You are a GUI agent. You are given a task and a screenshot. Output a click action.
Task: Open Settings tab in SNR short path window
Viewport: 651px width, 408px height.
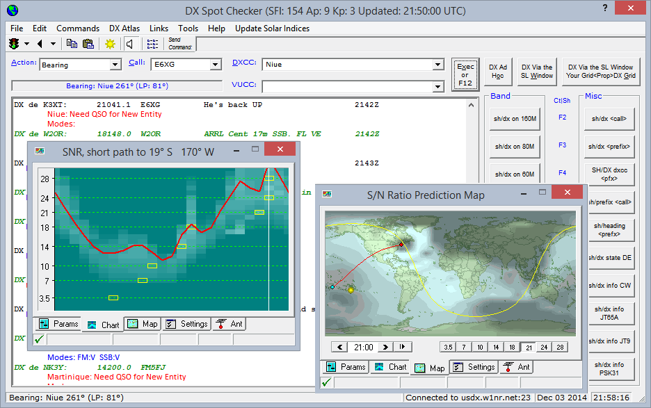187,324
